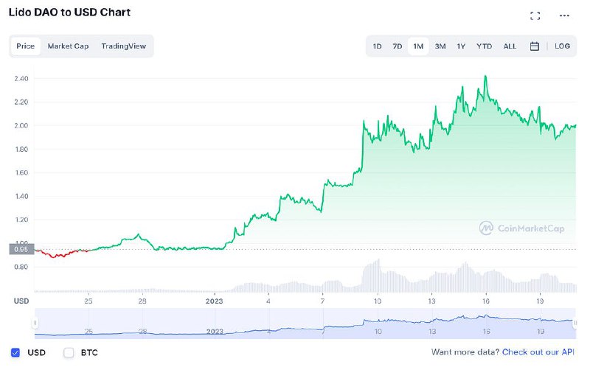The width and height of the screenshot is (590, 367).
Task: Open the Check out our API link
Action: [x=538, y=352]
